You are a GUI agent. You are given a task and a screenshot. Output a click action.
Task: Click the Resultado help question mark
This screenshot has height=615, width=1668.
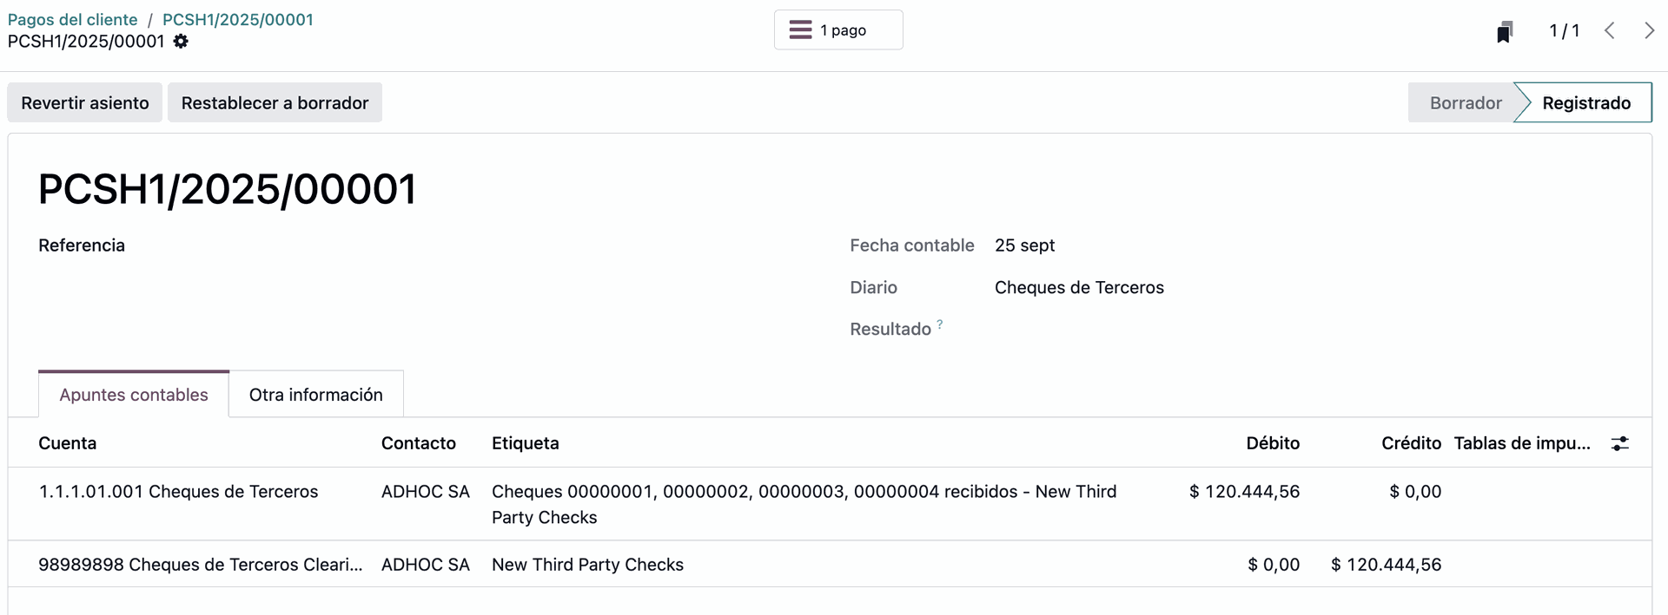tap(939, 324)
